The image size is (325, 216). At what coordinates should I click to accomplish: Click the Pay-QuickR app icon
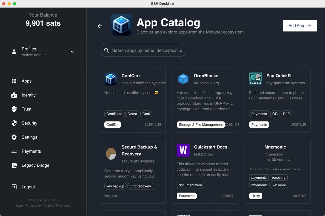coord(256,79)
